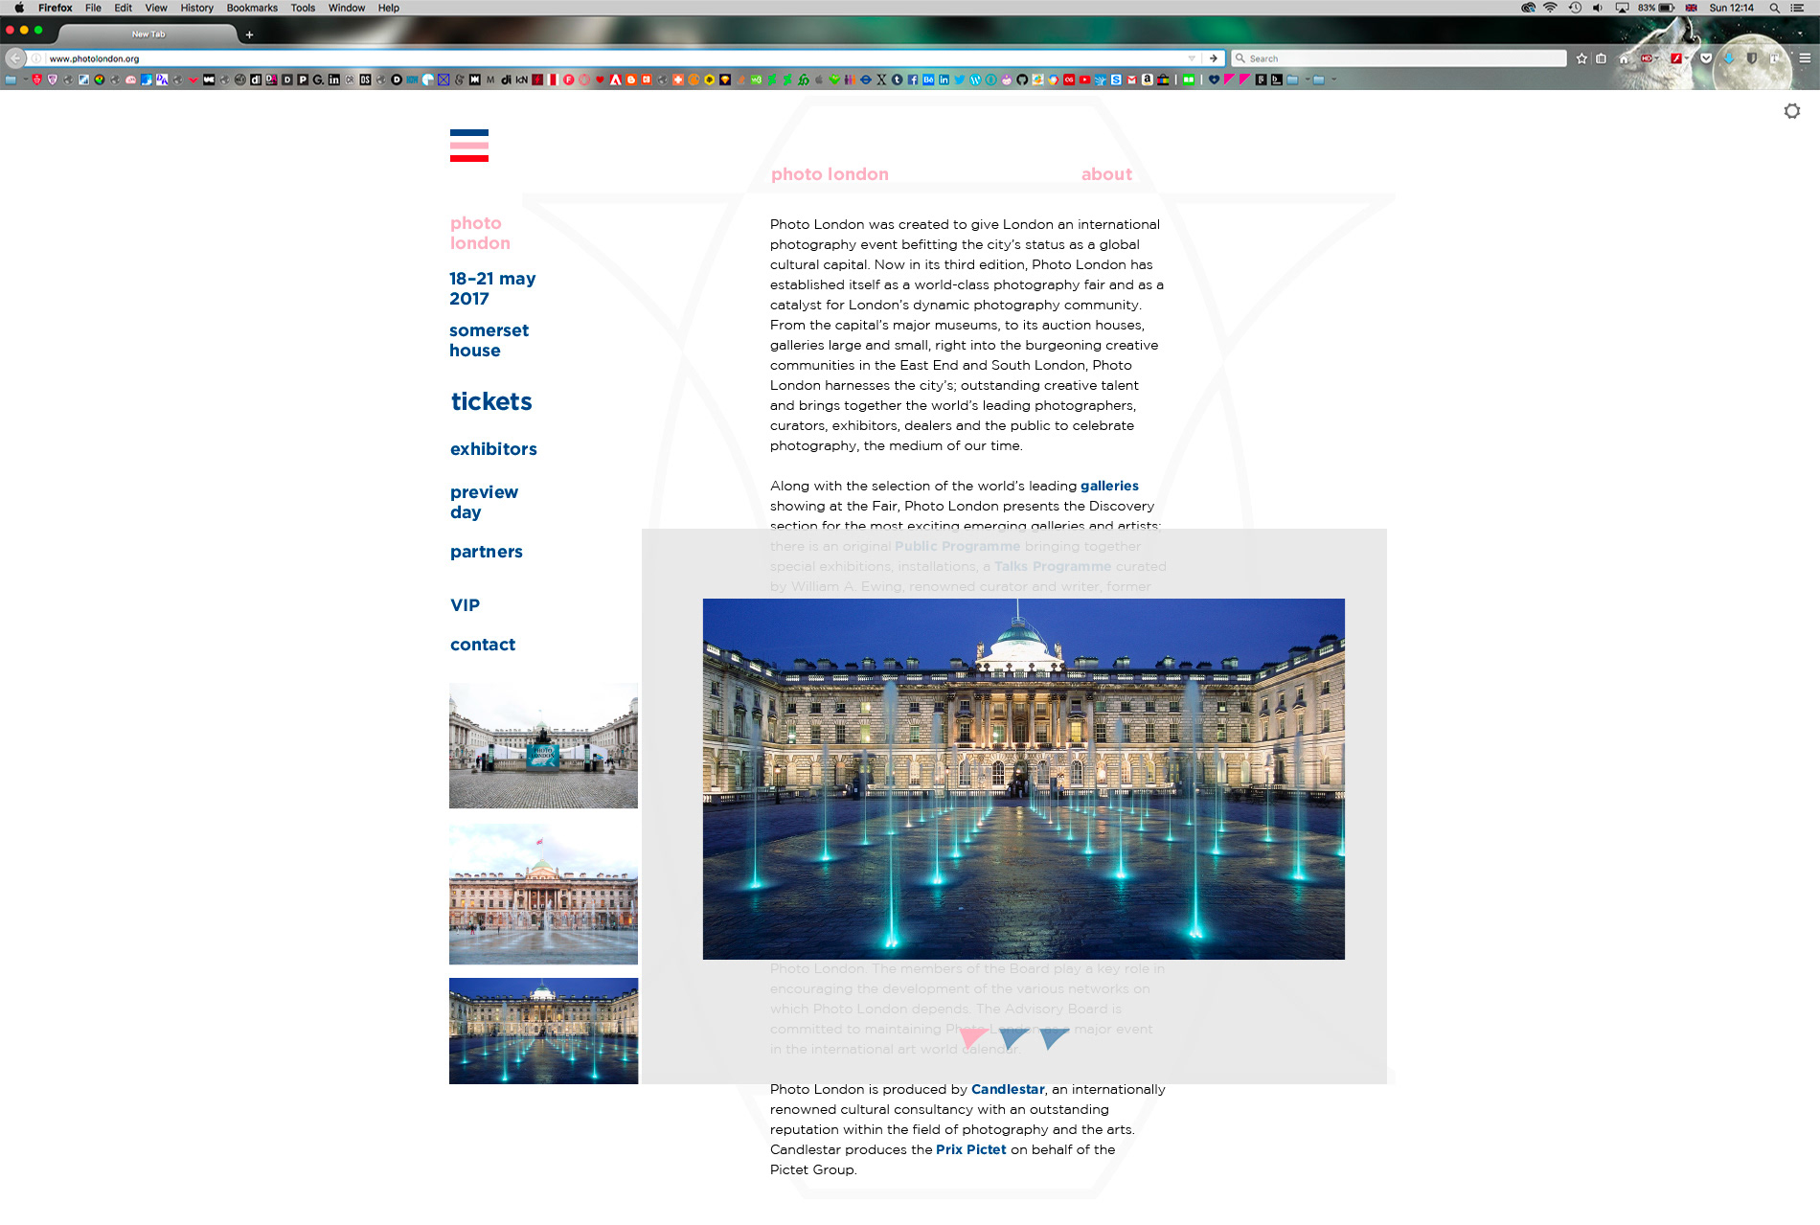1820x1225 pixels.
Task: Click the T extension icon in toolbar
Action: tap(1774, 58)
